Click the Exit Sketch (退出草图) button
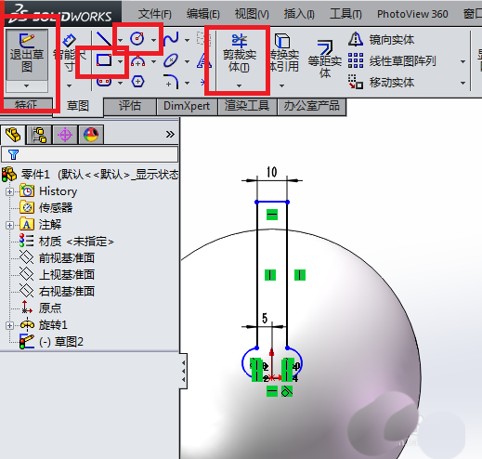The image size is (482, 459). point(27,55)
